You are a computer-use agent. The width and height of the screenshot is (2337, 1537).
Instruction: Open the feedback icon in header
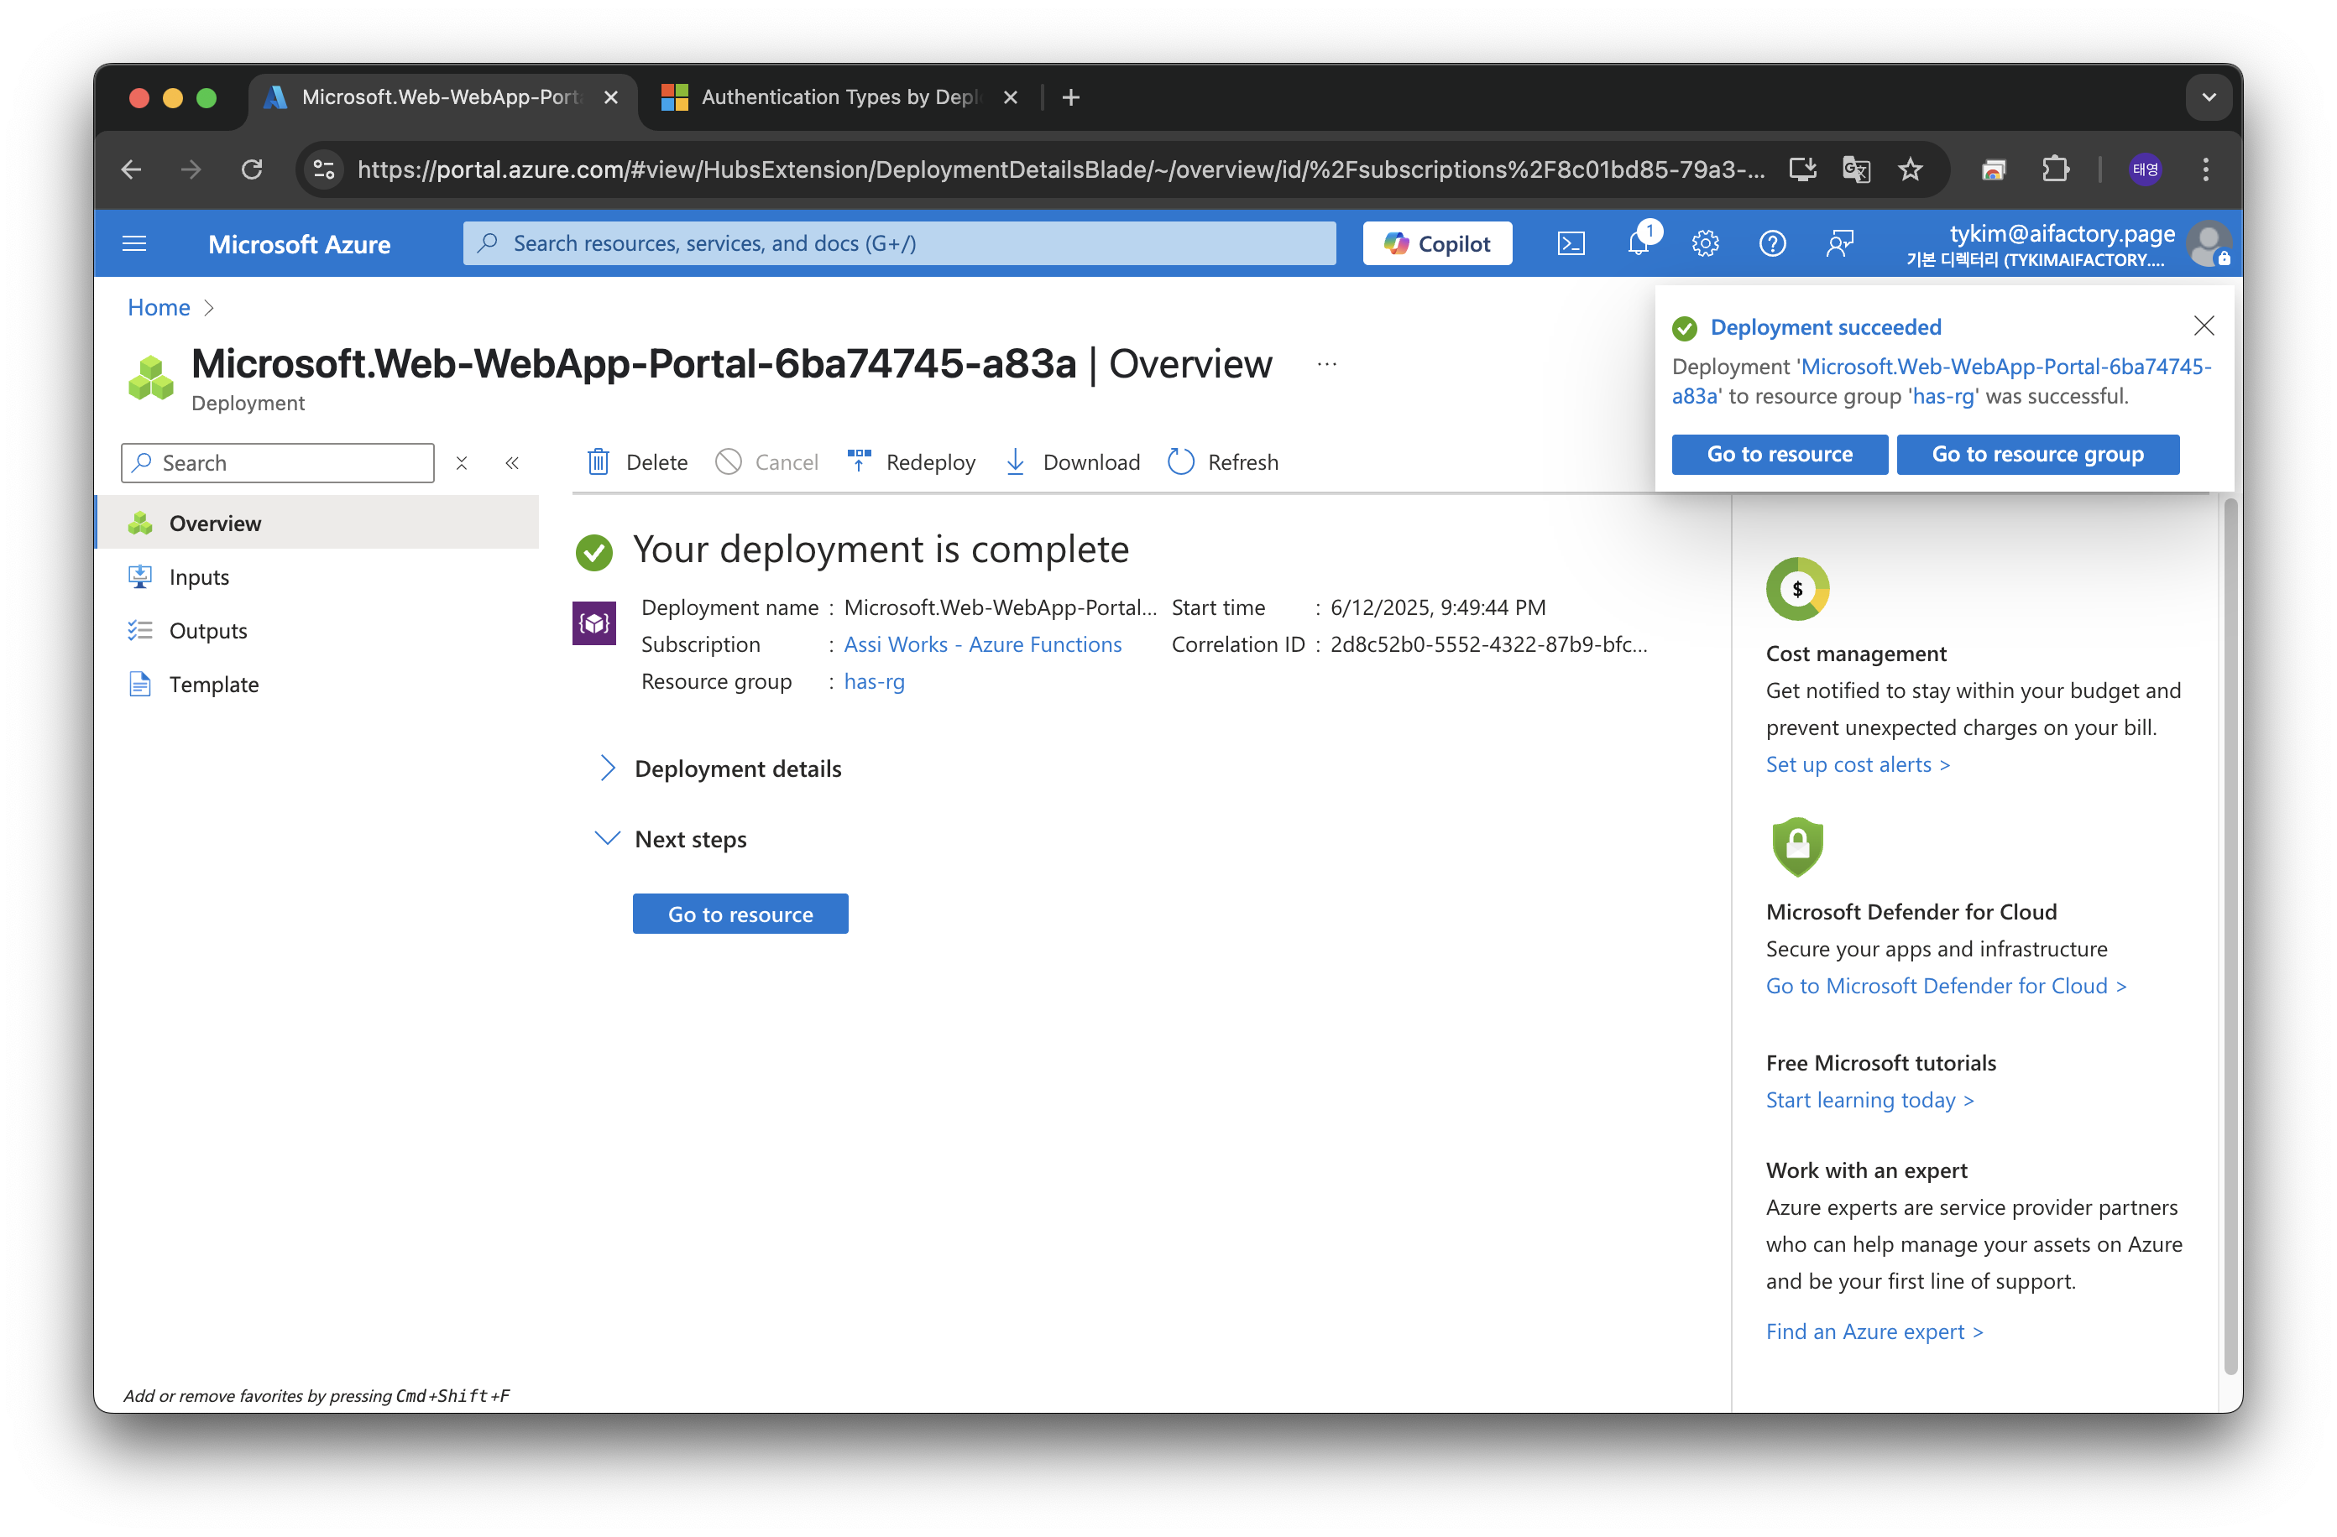(1839, 243)
